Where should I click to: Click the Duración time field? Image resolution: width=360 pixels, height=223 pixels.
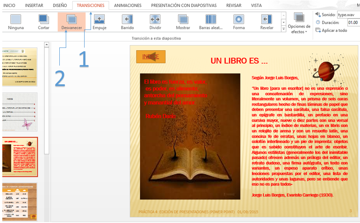pyautogui.click(x=353, y=23)
